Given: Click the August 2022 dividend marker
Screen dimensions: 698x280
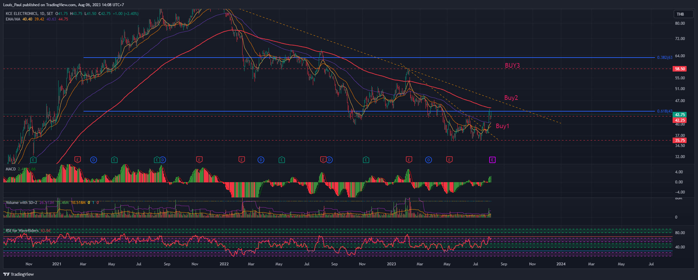Looking at the screenshot, I should point(329,160).
